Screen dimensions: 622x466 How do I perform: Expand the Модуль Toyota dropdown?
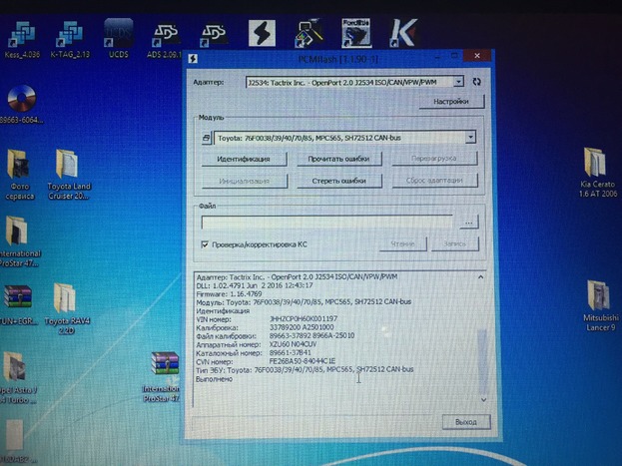tap(469, 138)
